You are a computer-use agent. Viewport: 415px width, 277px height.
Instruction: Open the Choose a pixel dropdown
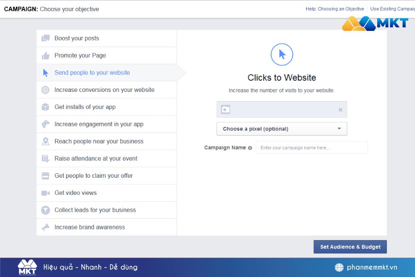[282, 129]
